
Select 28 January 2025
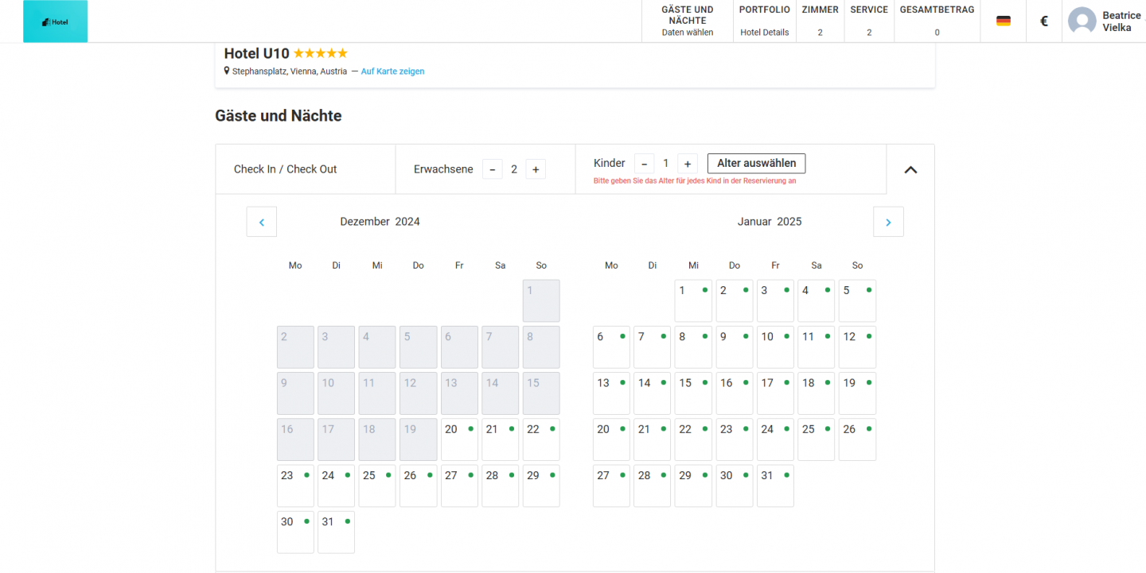pos(653,486)
